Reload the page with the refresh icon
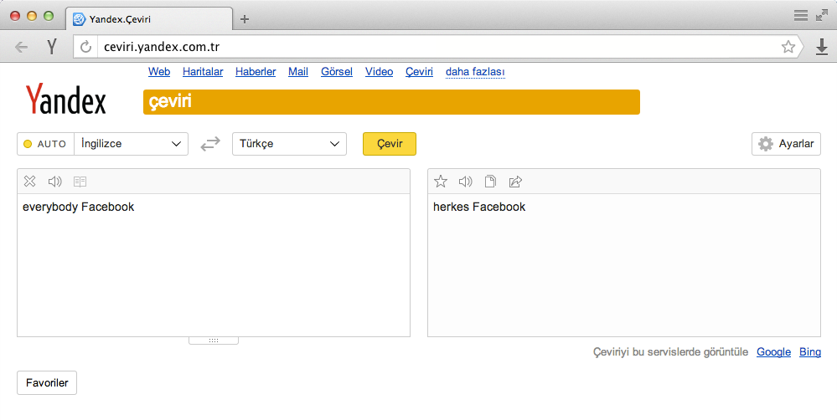This screenshot has height=420, width=837. (x=85, y=47)
